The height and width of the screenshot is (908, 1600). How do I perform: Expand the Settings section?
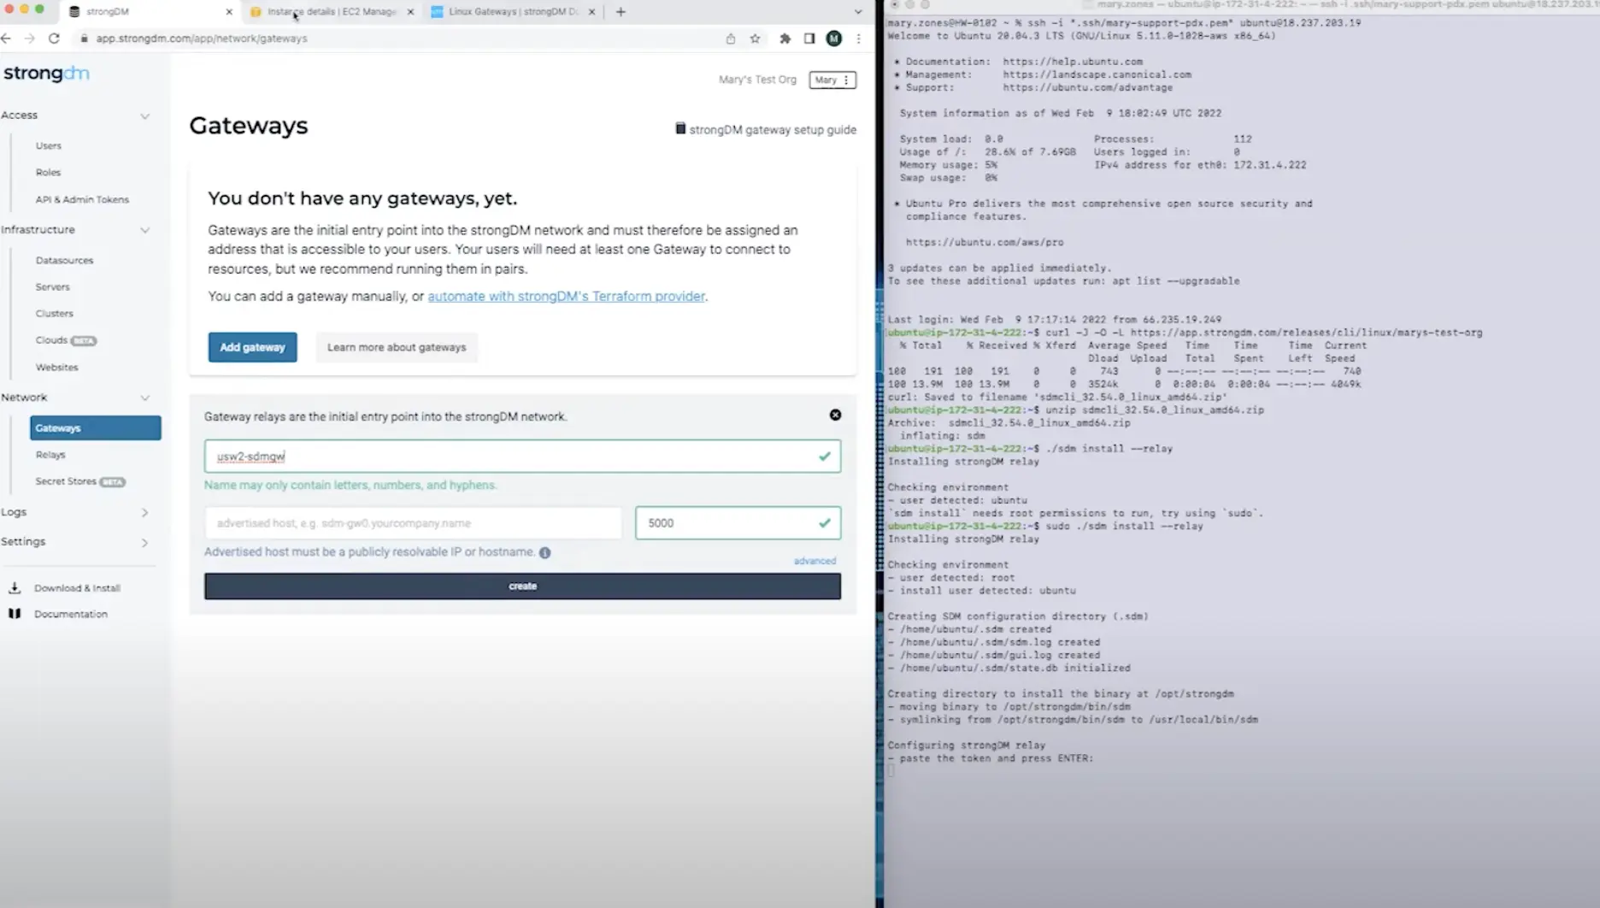[144, 542]
